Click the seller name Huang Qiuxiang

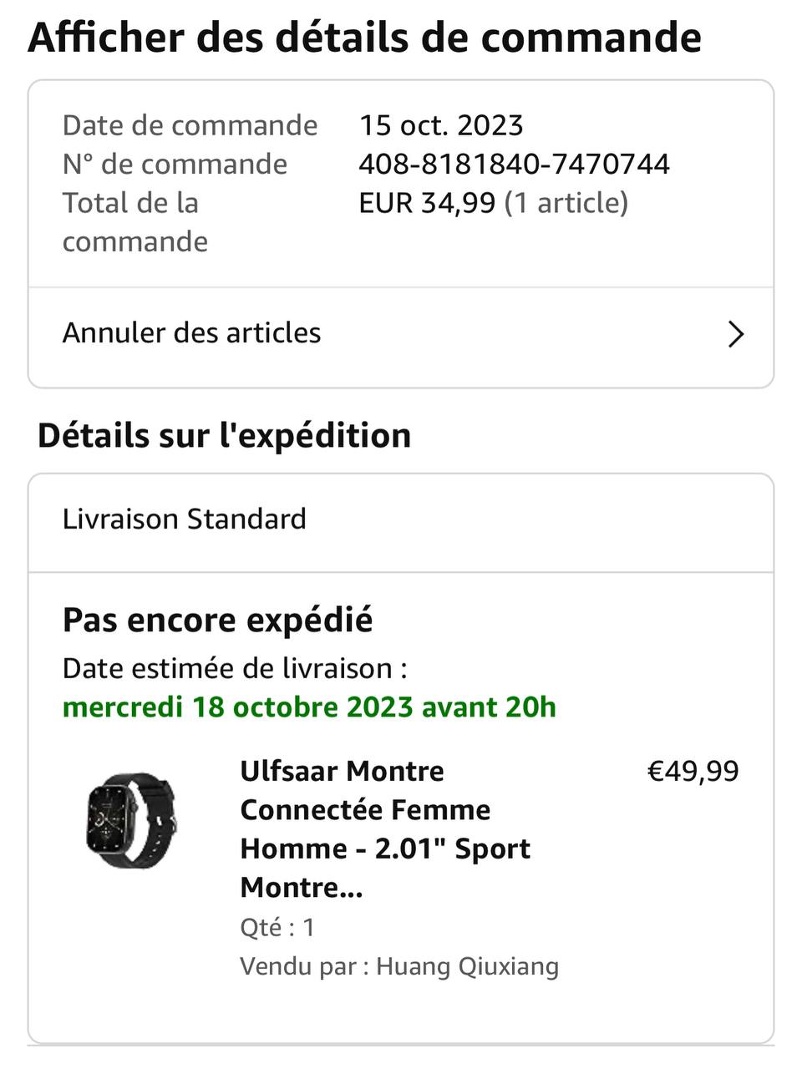click(467, 966)
